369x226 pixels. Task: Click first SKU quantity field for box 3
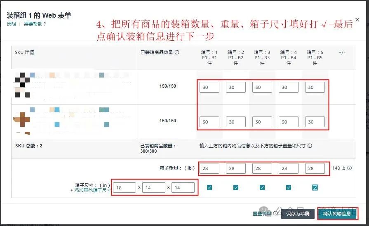(x=262, y=87)
